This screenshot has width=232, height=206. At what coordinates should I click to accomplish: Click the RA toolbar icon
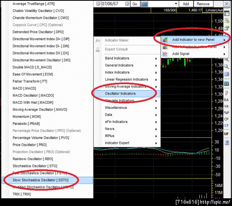click(226, 100)
